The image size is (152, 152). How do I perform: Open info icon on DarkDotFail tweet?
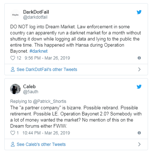click(x=139, y=58)
